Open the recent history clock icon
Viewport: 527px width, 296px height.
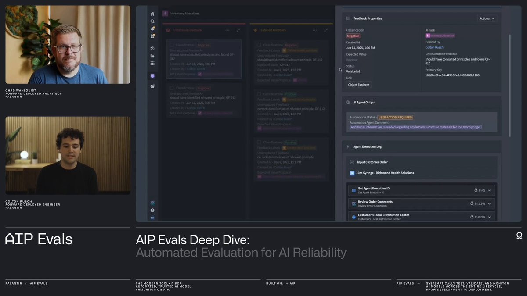(152, 49)
